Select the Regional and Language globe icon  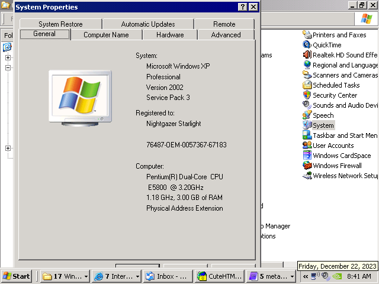[x=307, y=65]
